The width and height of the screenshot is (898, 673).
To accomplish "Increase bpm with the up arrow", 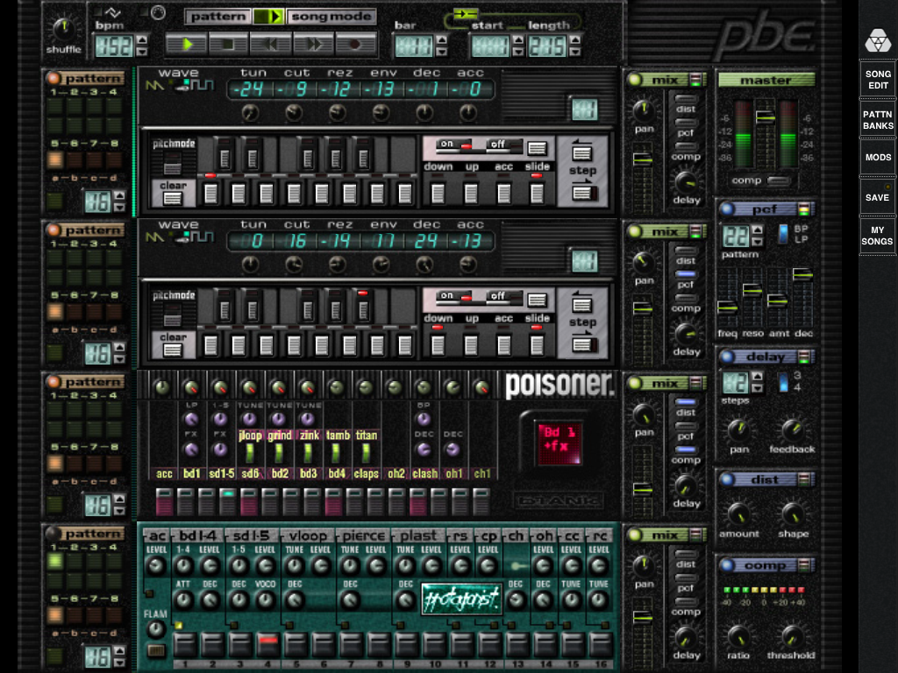I will tap(141, 39).
